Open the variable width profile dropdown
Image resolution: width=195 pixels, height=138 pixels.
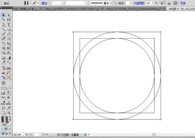click(86, 3)
